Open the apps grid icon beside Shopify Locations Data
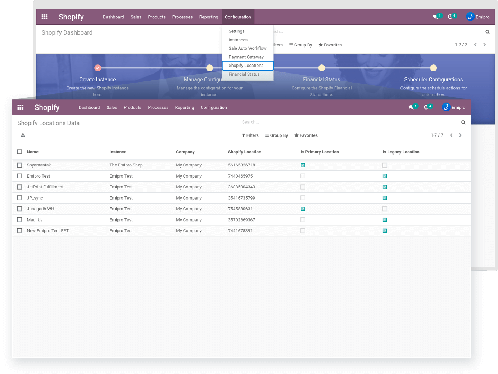Screen dimensions: 498x374 click(x=21, y=107)
